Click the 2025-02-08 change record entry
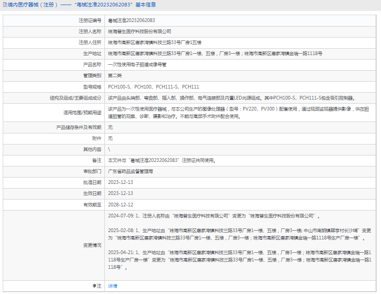Screen dimensions: 381x294 (x=239, y=234)
